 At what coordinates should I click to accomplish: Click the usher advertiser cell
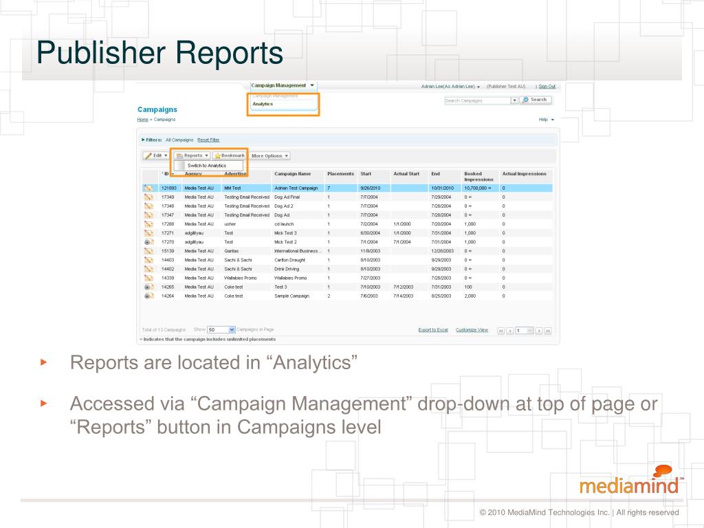230,224
